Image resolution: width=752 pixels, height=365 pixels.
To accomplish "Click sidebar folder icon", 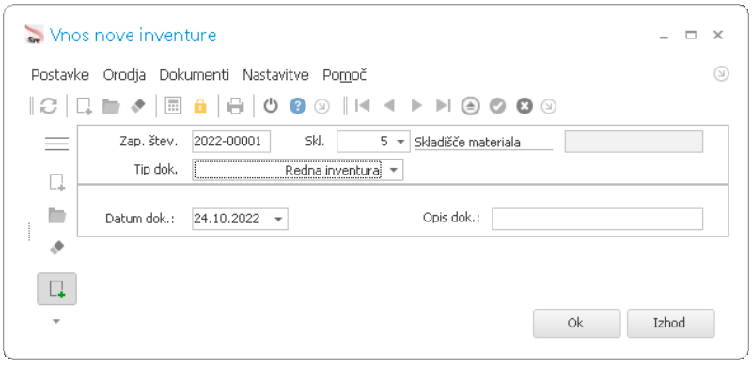I will (x=57, y=216).
